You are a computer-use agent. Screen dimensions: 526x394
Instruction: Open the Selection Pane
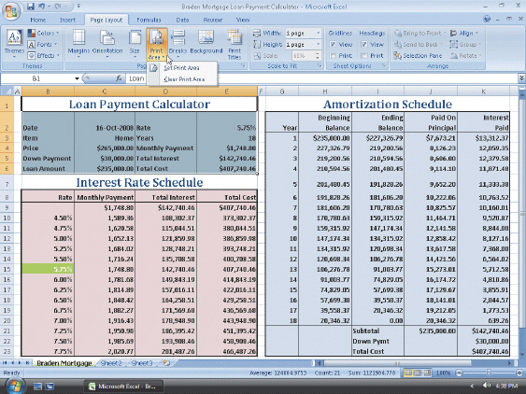(418, 56)
